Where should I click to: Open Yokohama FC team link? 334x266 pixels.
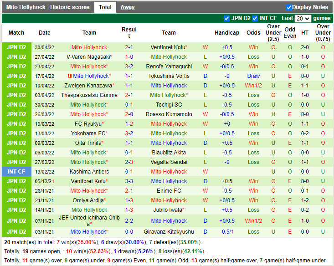(89, 133)
